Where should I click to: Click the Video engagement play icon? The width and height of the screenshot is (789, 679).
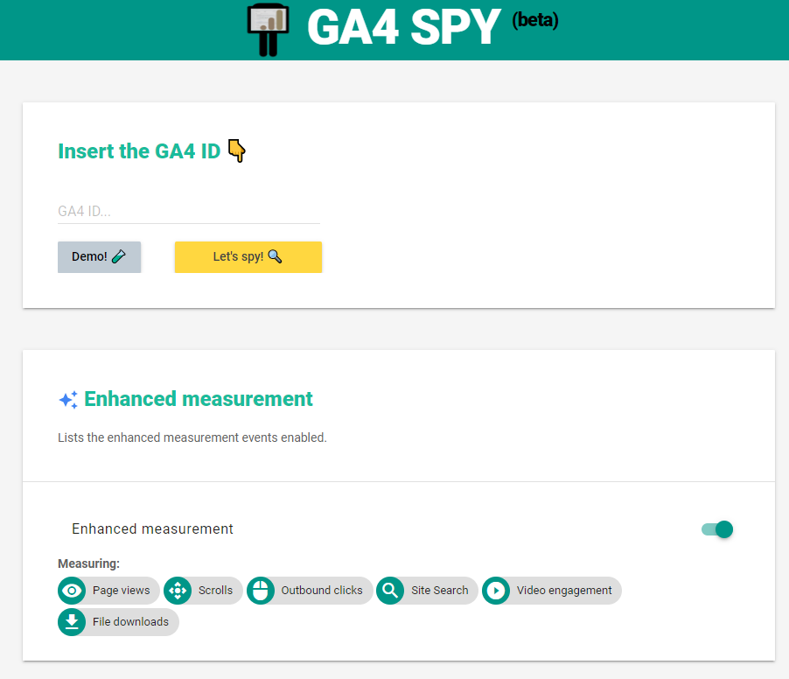point(496,591)
